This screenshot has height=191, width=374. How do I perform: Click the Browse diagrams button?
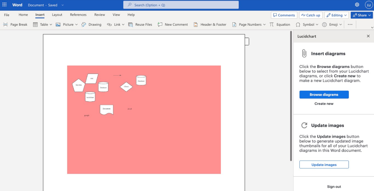[x=324, y=95]
